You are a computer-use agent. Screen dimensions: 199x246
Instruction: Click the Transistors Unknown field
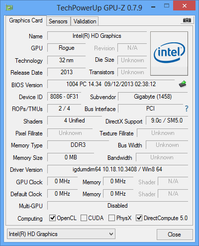click(x=132, y=72)
